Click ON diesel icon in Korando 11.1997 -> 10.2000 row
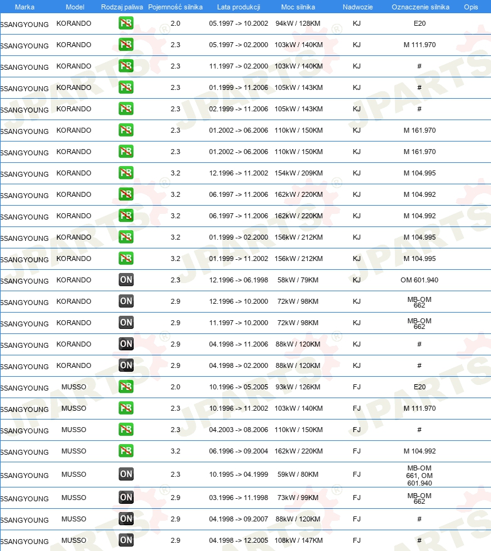This screenshot has height=551, width=491. [x=126, y=323]
